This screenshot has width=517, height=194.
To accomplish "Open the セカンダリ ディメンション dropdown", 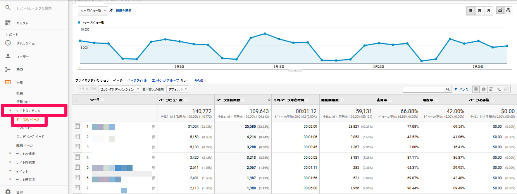I will (x=119, y=89).
